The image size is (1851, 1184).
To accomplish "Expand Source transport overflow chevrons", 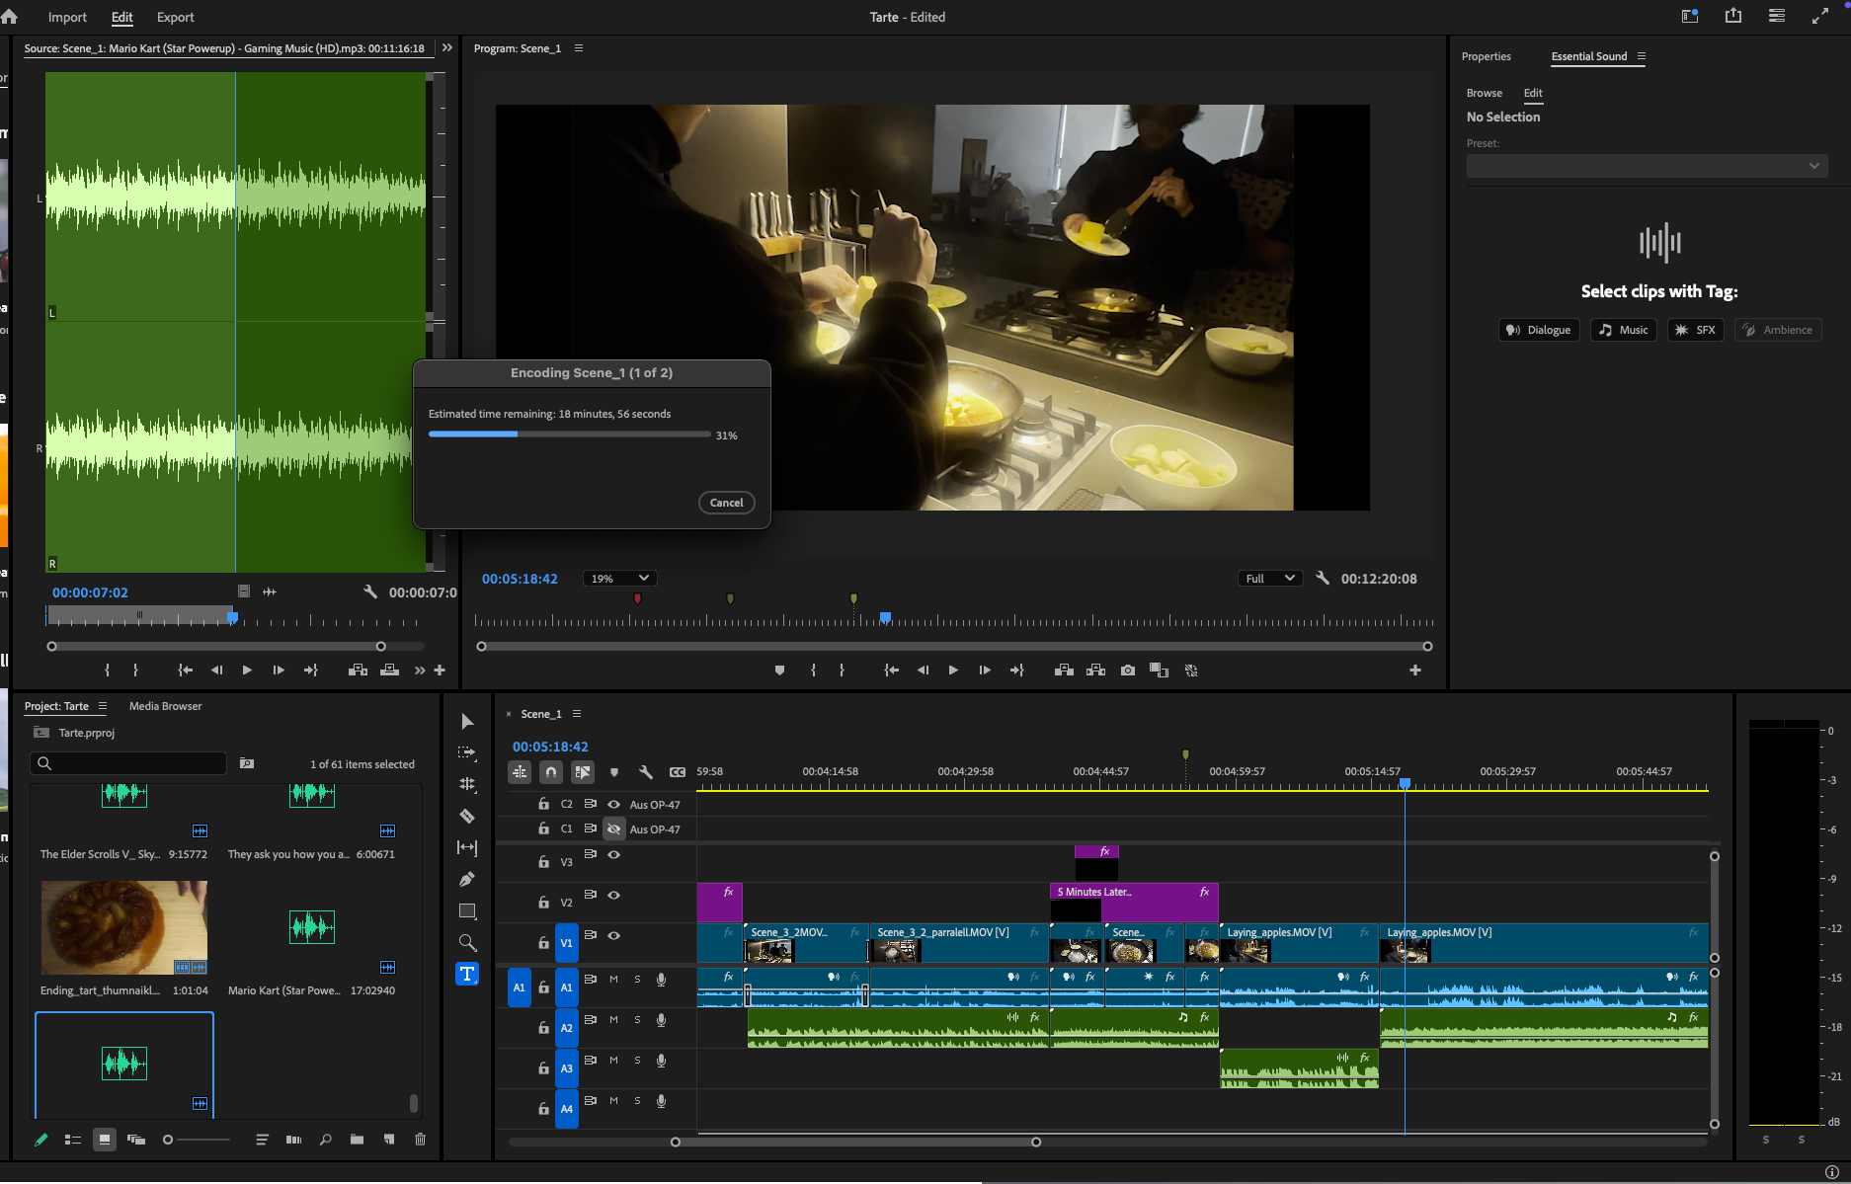I will click(x=420, y=671).
